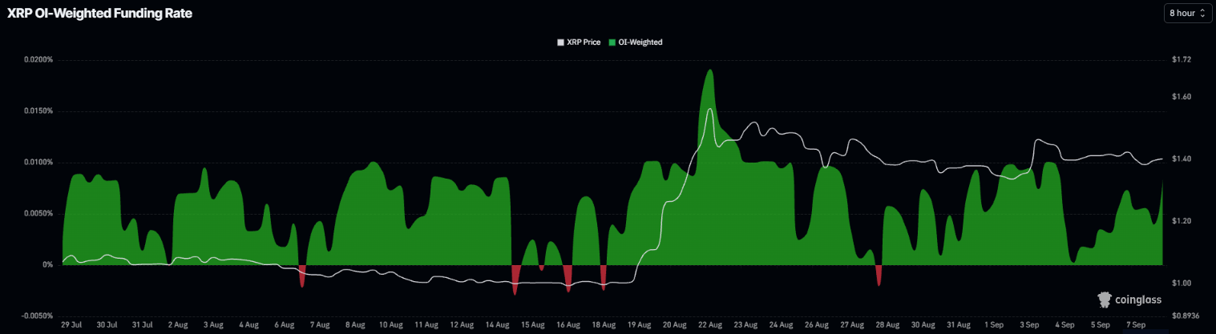
Task: Click the 3 Sep date label
Action: pos(1029,326)
